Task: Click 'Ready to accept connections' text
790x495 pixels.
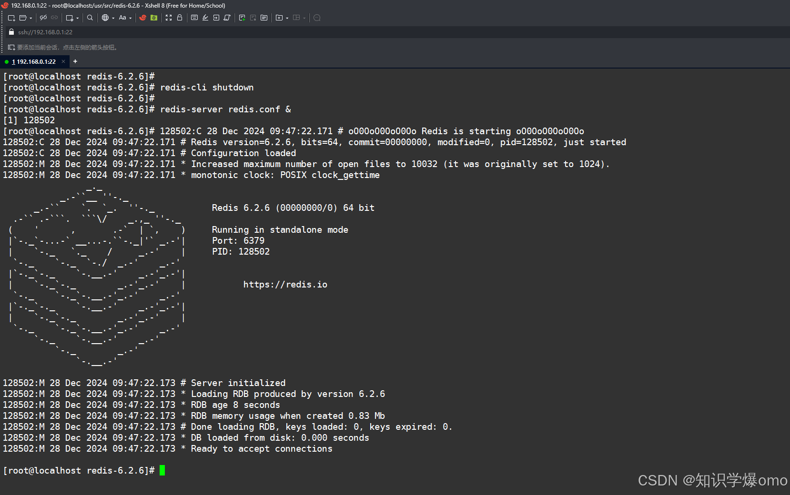Action: tap(262, 449)
